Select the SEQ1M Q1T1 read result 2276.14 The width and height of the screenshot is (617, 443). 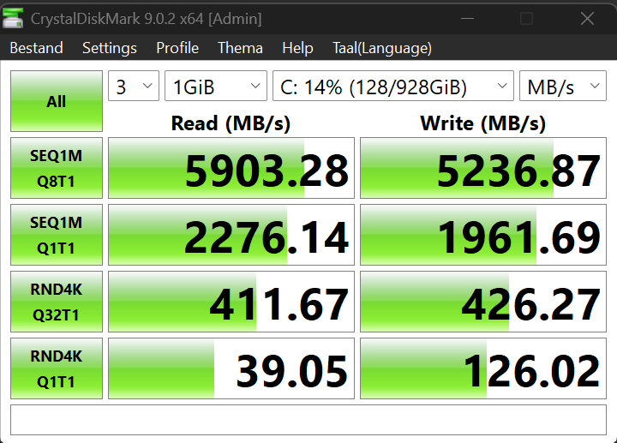point(231,235)
